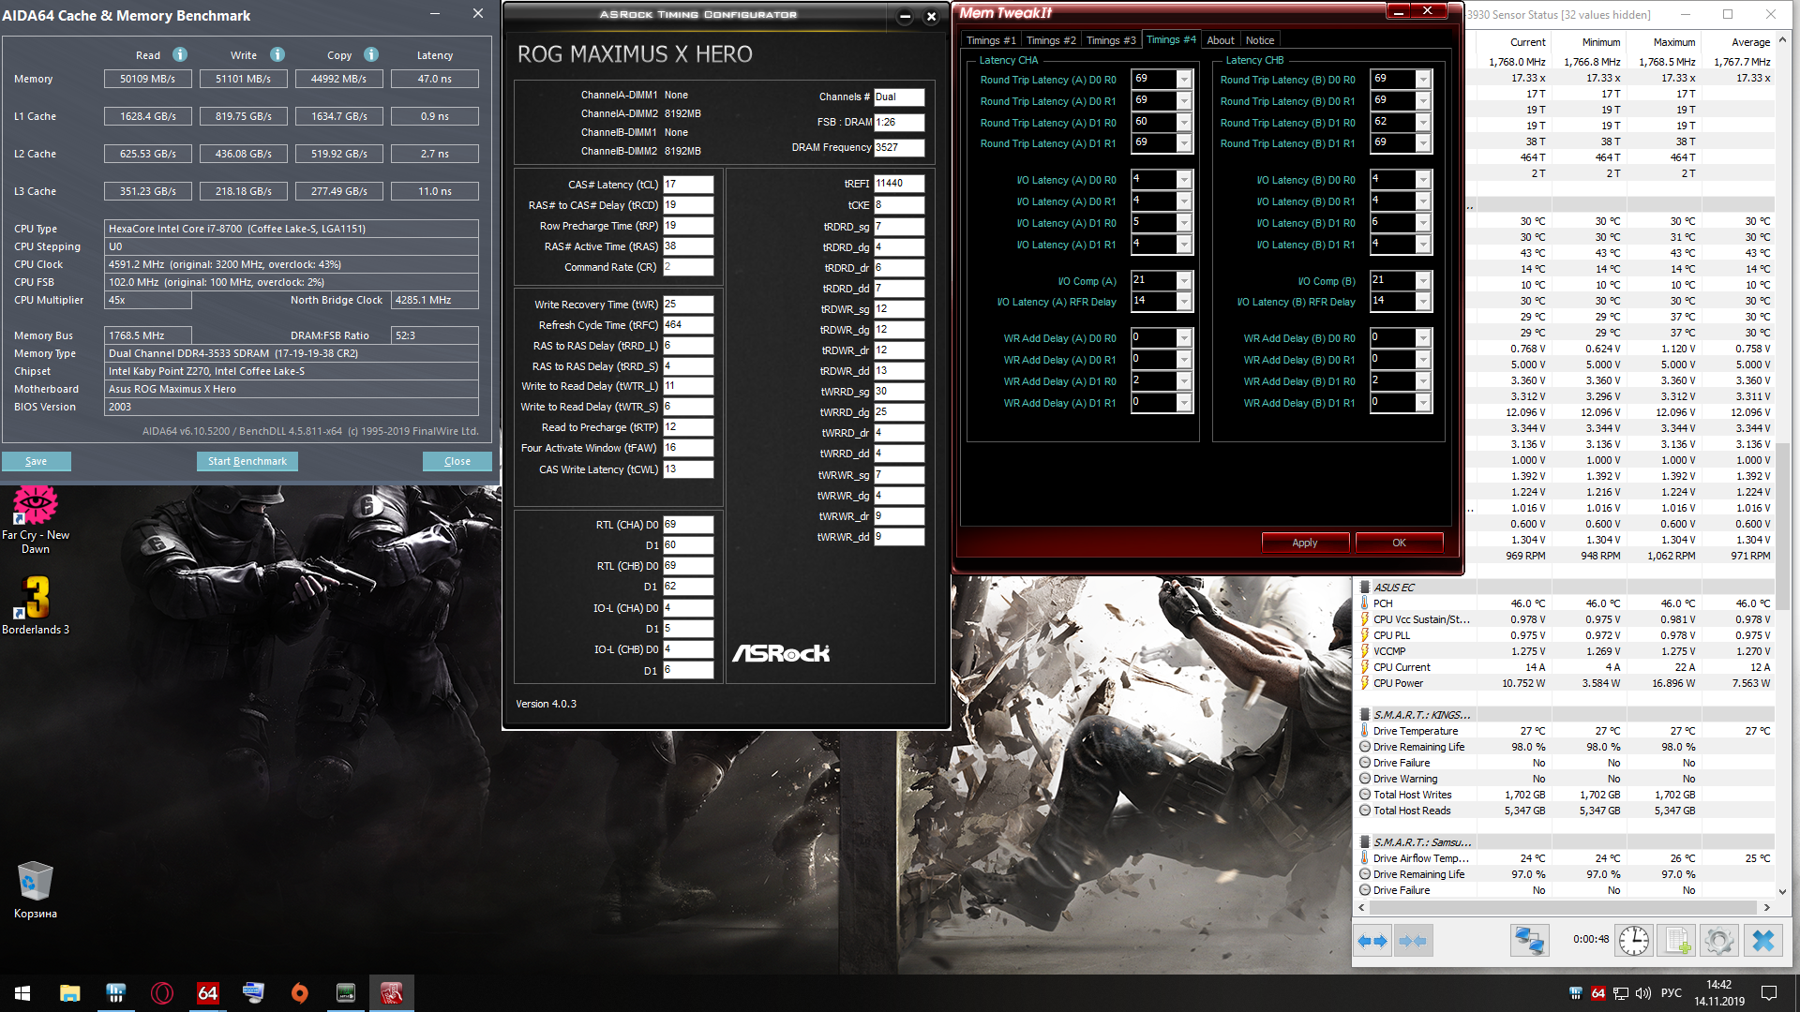Click the Read info icon in AIDA64
The width and height of the screenshot is (1800, 1012).
coord(180,54)
